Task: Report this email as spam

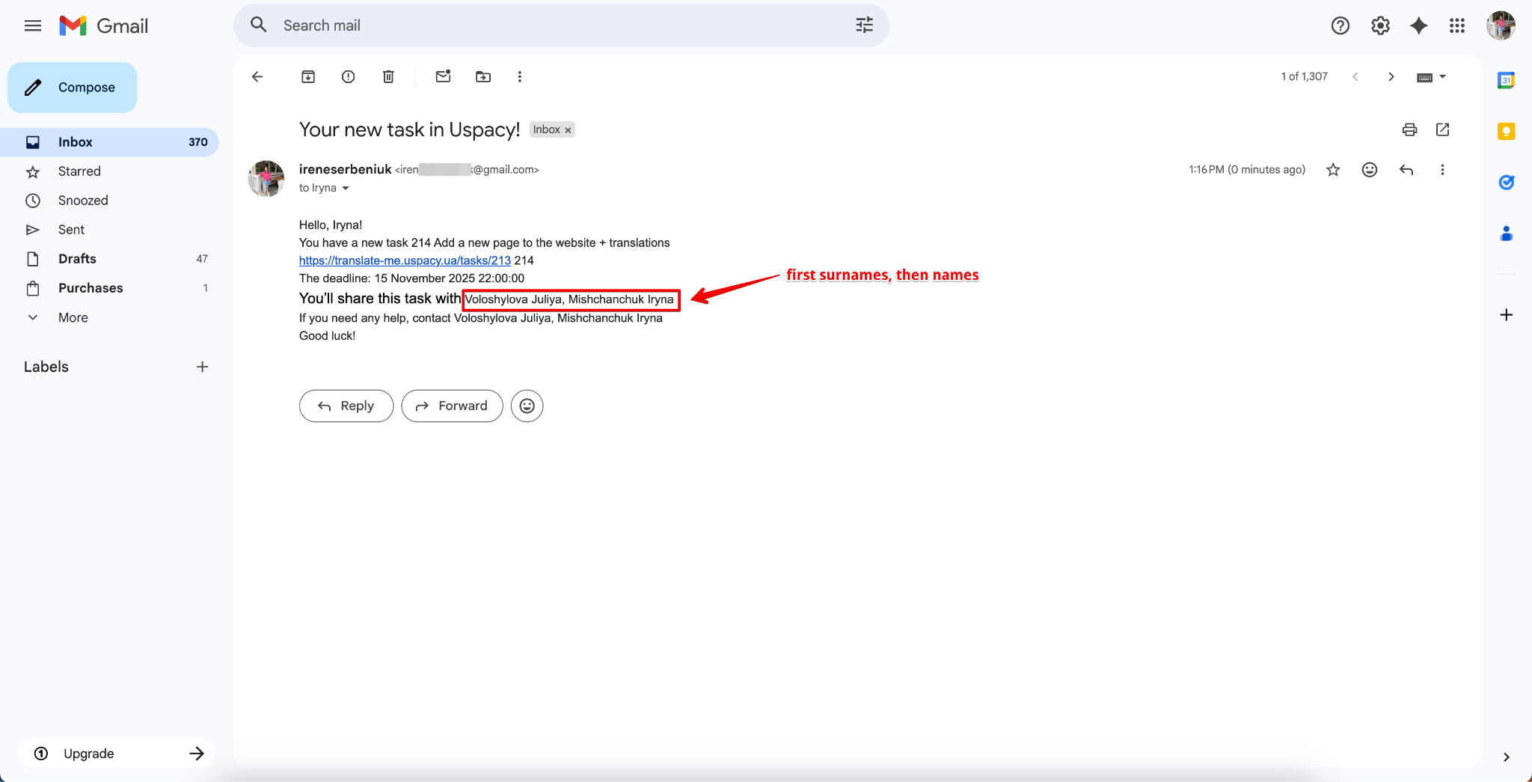Action: (x=348, y=76)
